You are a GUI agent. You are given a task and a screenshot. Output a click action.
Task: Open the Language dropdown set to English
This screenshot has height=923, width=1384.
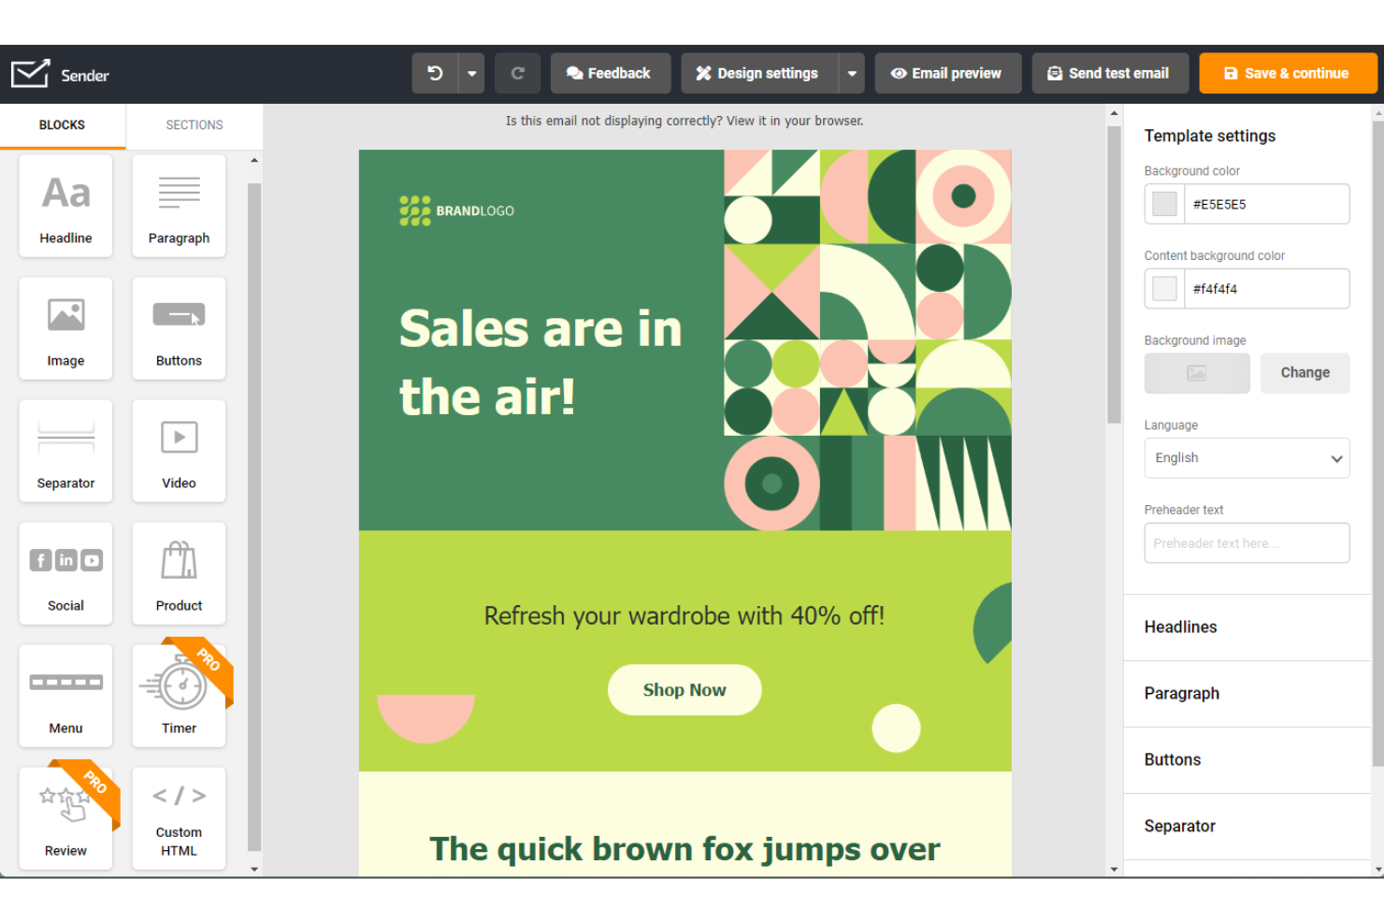tap(1247, 457)
